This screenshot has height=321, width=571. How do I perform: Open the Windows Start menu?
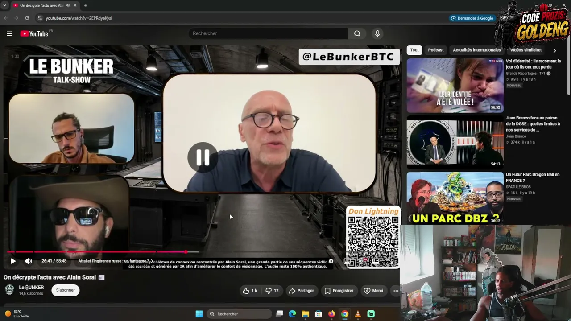(199, 314)
